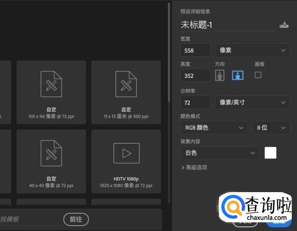The width and height of the screenshot is (297, 231).
Task: Click the 预设详细信息 heading text
Action: click(x=195, y=11)
